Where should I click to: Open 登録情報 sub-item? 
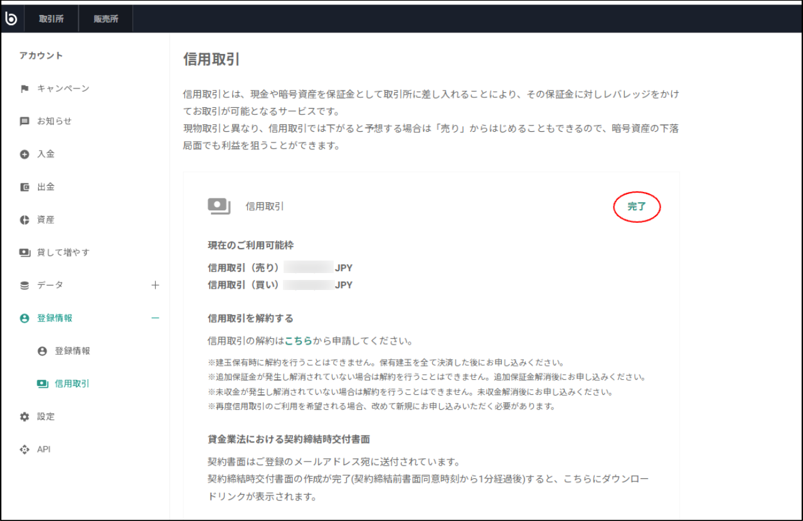point(72,351)
